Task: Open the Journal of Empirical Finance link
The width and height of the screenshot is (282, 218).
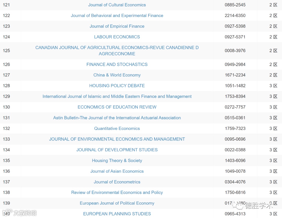Action: (117, 26)
